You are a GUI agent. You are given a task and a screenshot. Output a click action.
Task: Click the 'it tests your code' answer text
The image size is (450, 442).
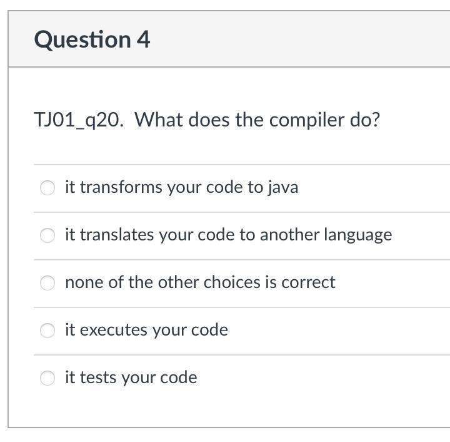131,378
